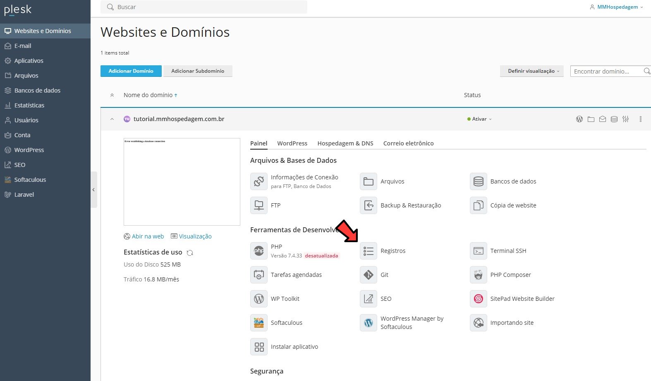Open the FTP icon
The height and width of the screenshot is (381, 651).
[x=259, y=205]
